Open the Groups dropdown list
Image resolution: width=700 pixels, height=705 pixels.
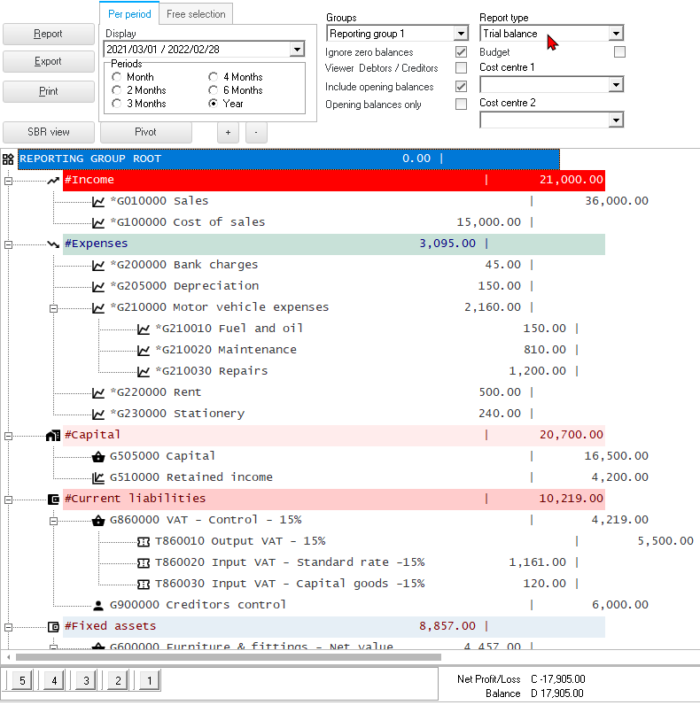tap(461, 34)
